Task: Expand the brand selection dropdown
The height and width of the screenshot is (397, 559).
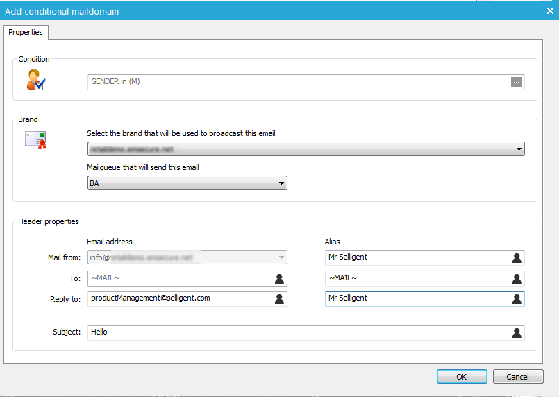Action: 519,149
